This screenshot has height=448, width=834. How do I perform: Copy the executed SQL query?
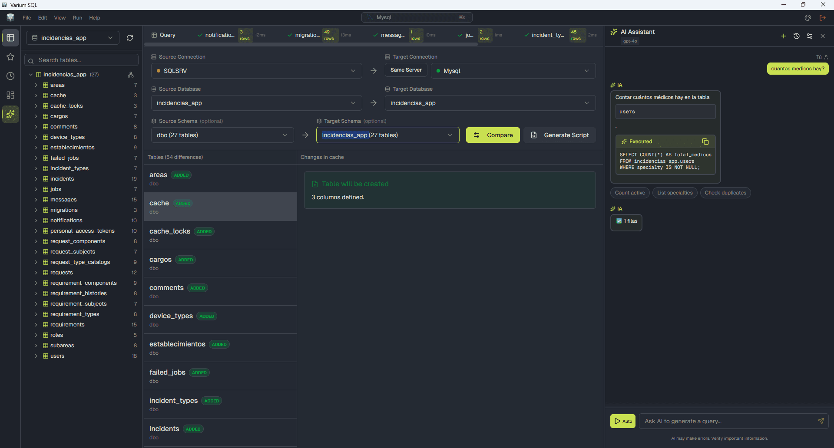click(x=705, y=142)
